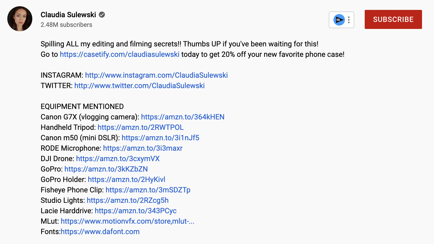434x244 pixels.
Task: Click the blue IQ extension icon
Action: [339, 20]
